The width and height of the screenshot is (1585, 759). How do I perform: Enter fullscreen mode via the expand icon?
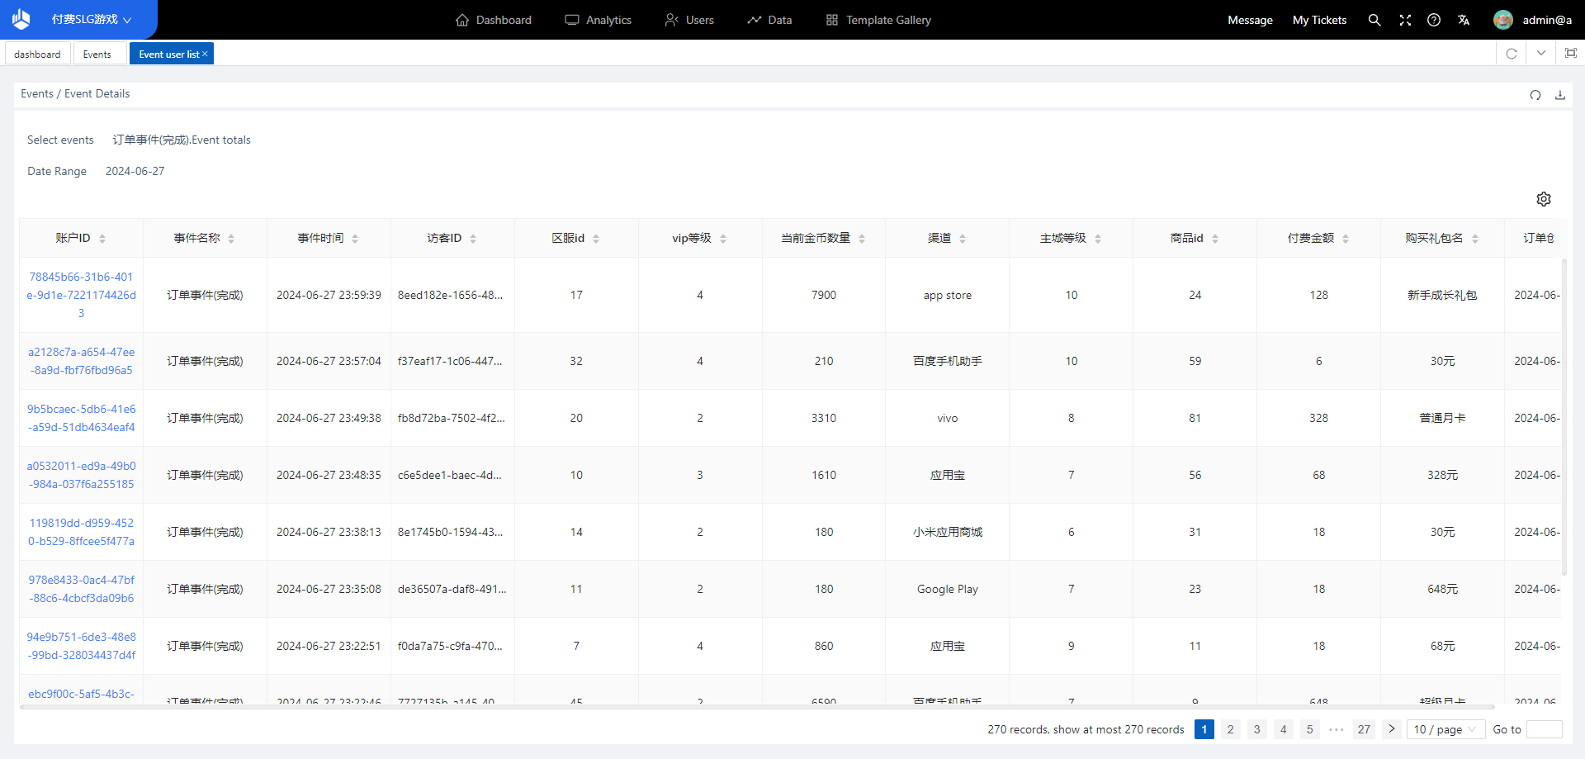(1405, 20)
